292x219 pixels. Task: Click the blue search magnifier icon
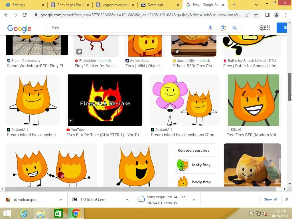(x=234, y=28)
